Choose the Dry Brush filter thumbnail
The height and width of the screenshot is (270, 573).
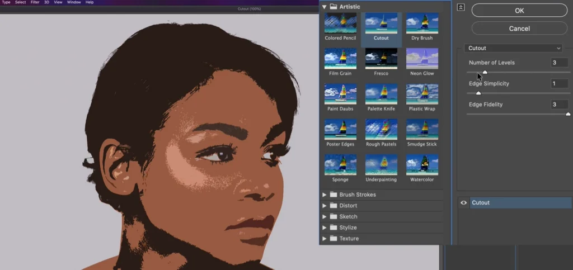[x=422, y=23]
